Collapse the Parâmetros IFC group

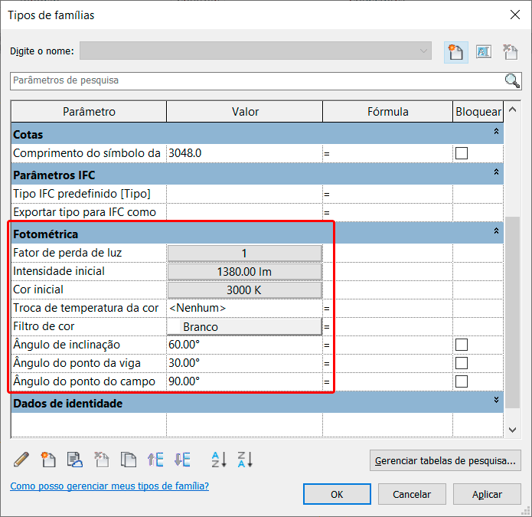(496, 172)
